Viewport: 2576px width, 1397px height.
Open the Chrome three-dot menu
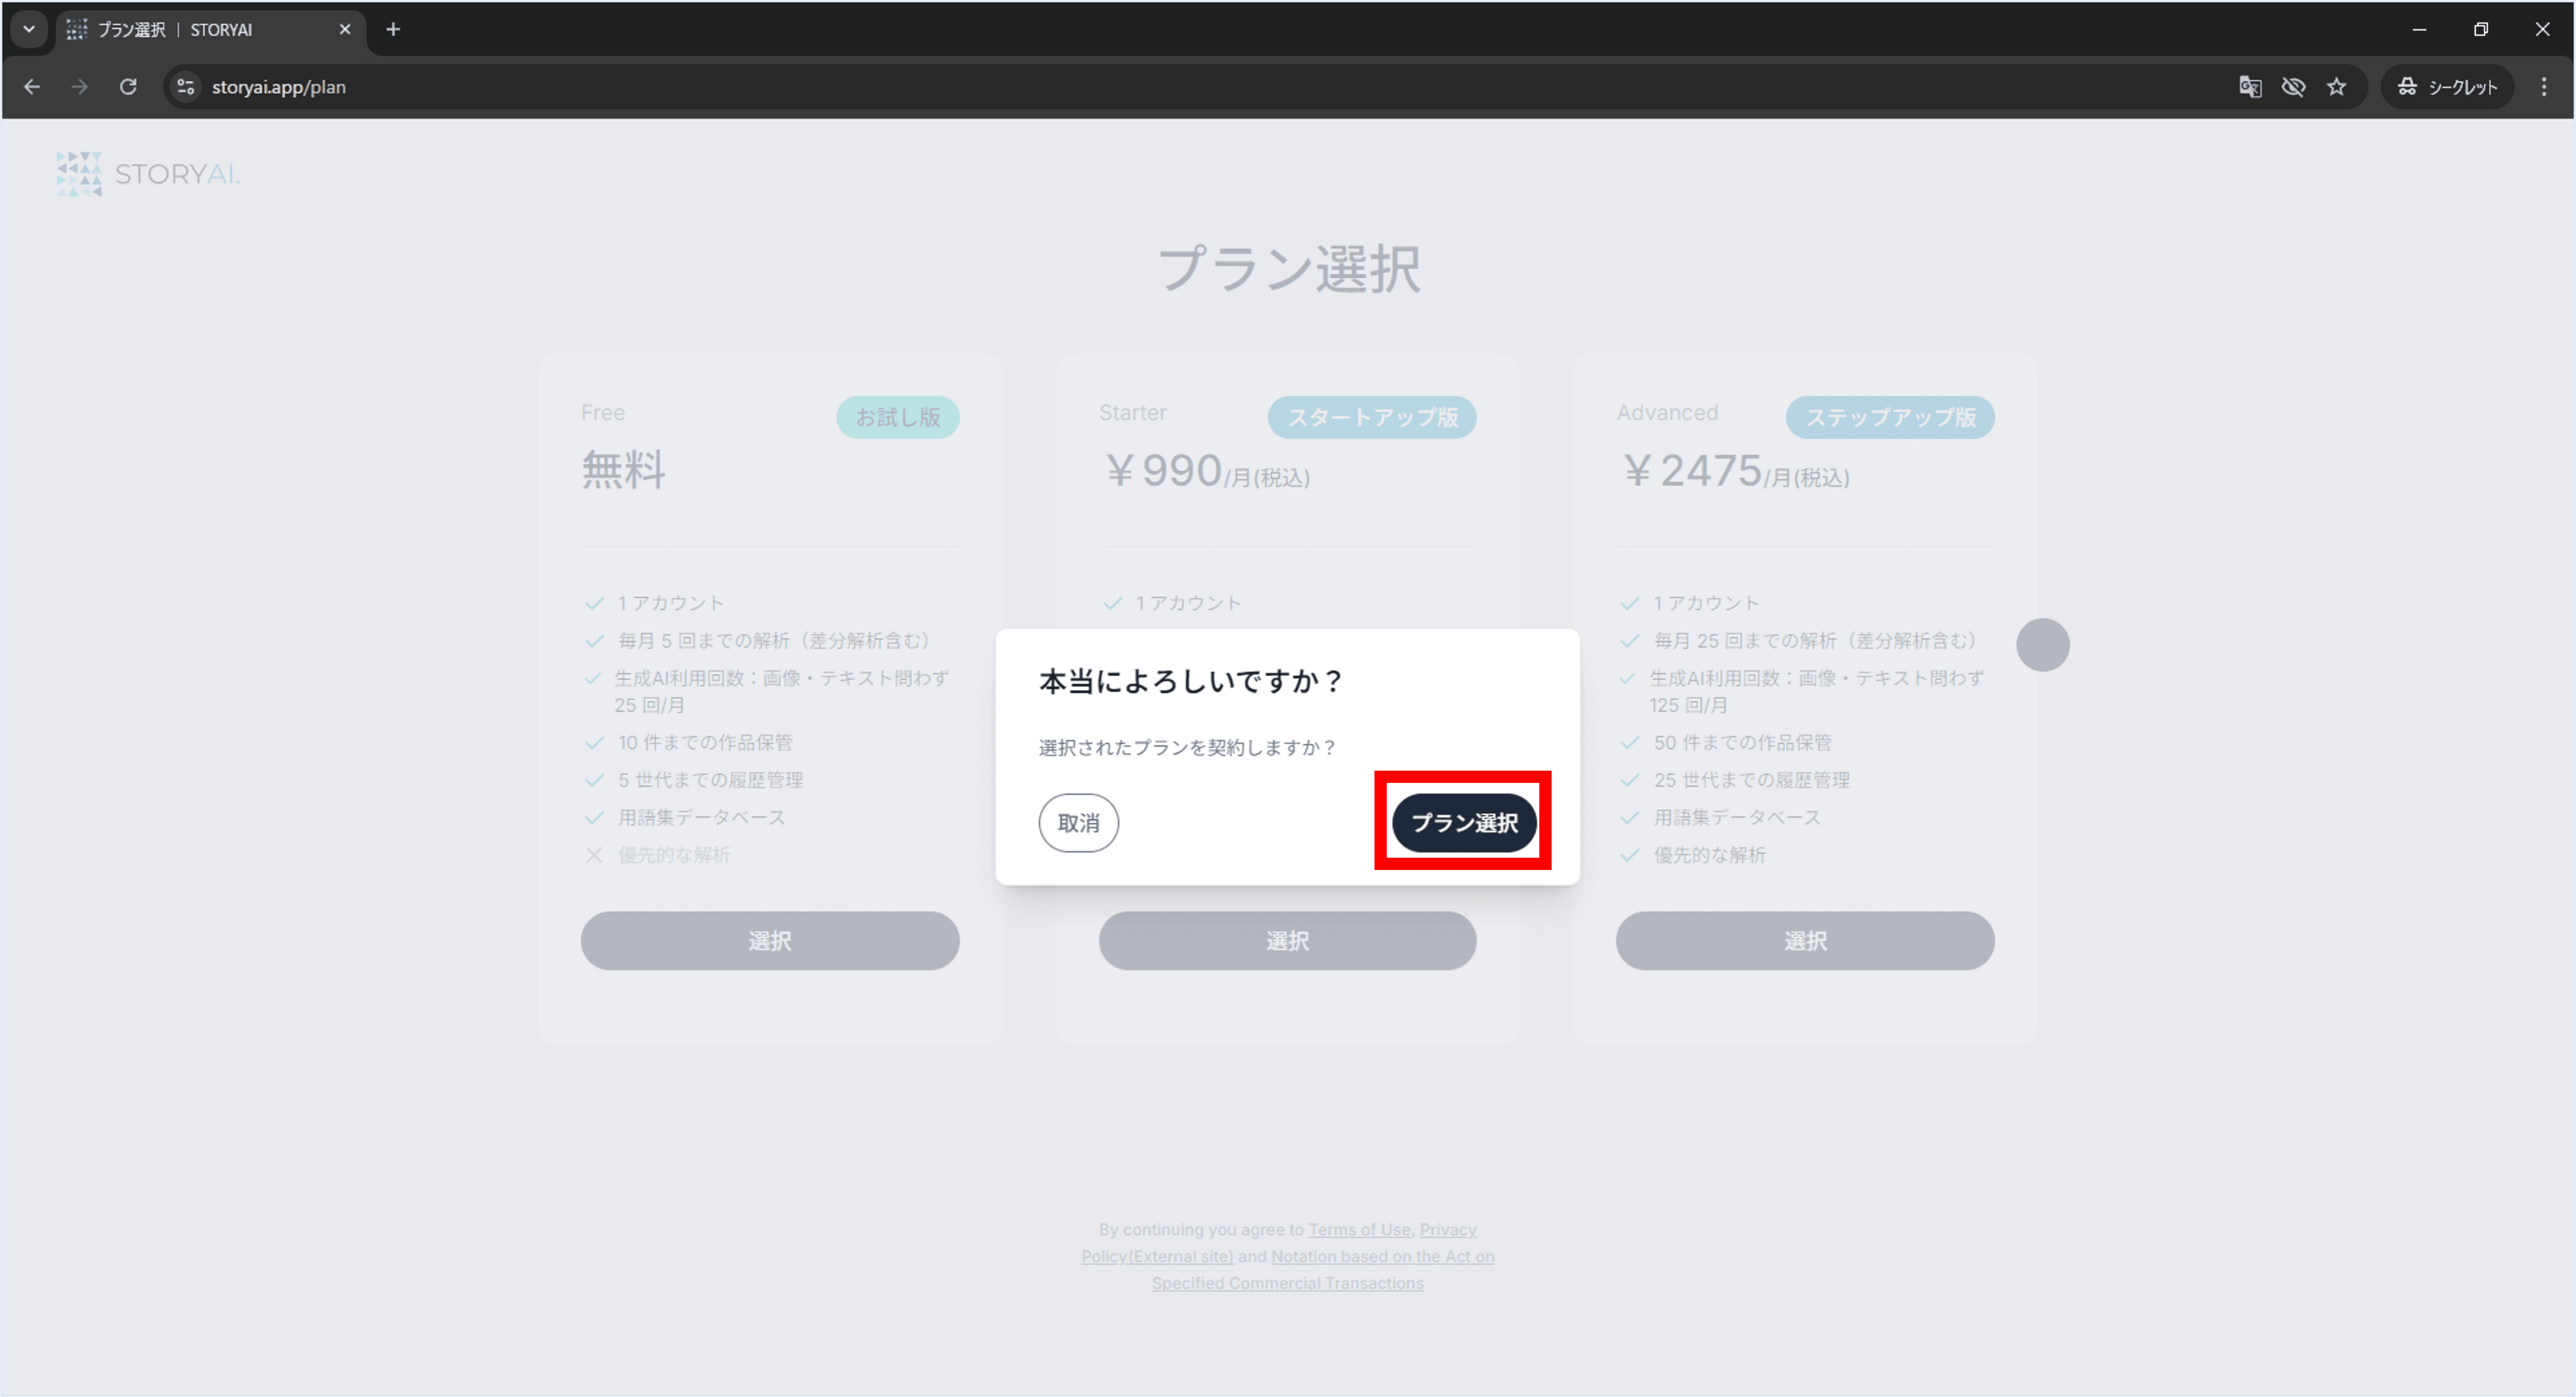[x=2544, y=87]
